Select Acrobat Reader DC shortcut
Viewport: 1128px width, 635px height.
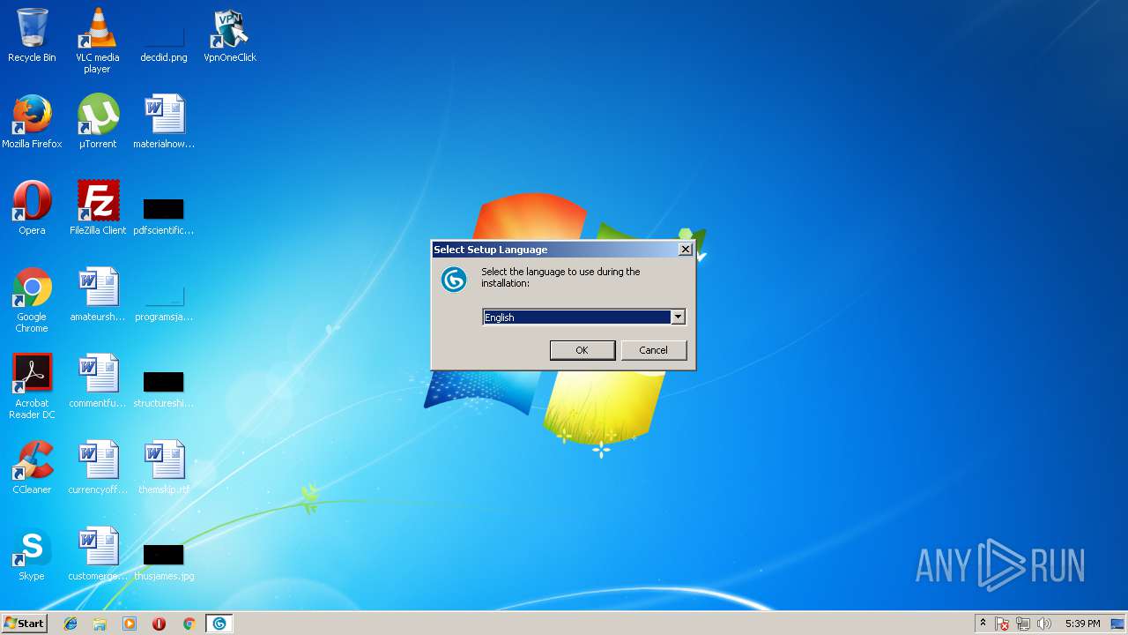coord(32,386)
